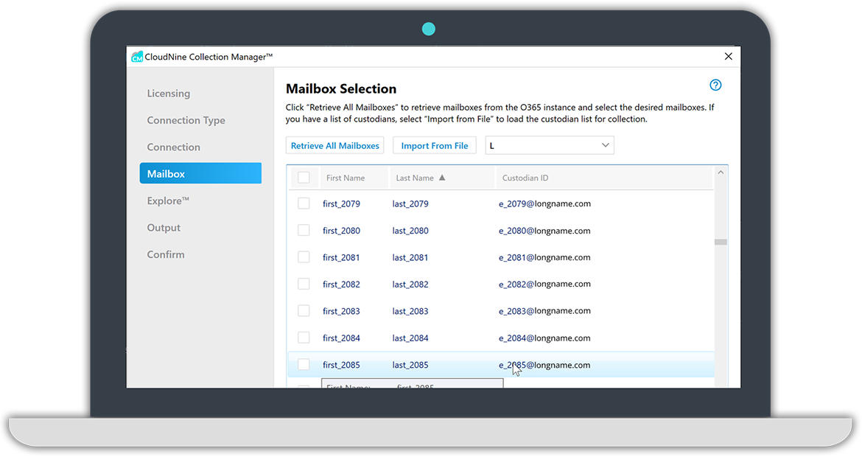The width and height of the screenshot is (862, 457).
Task: Click the Import From File button
Action: point(434,145)
